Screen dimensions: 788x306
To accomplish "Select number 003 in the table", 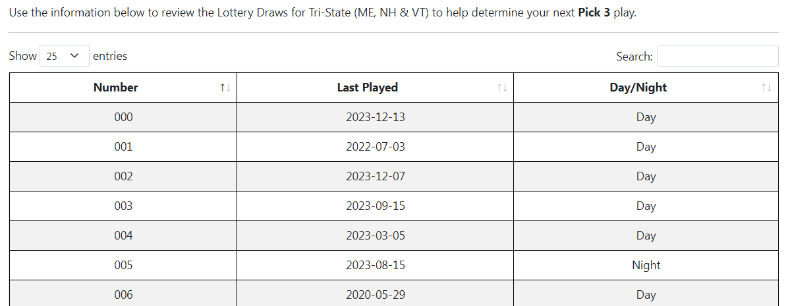I will point(123,206).
